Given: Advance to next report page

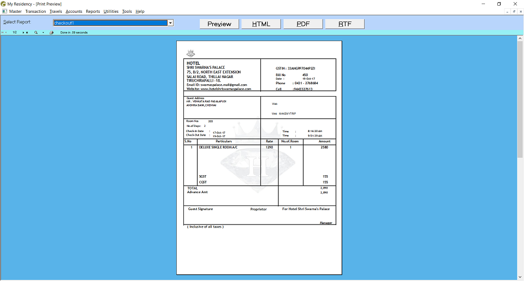Looking at the screenshot, I should [23, 32].
